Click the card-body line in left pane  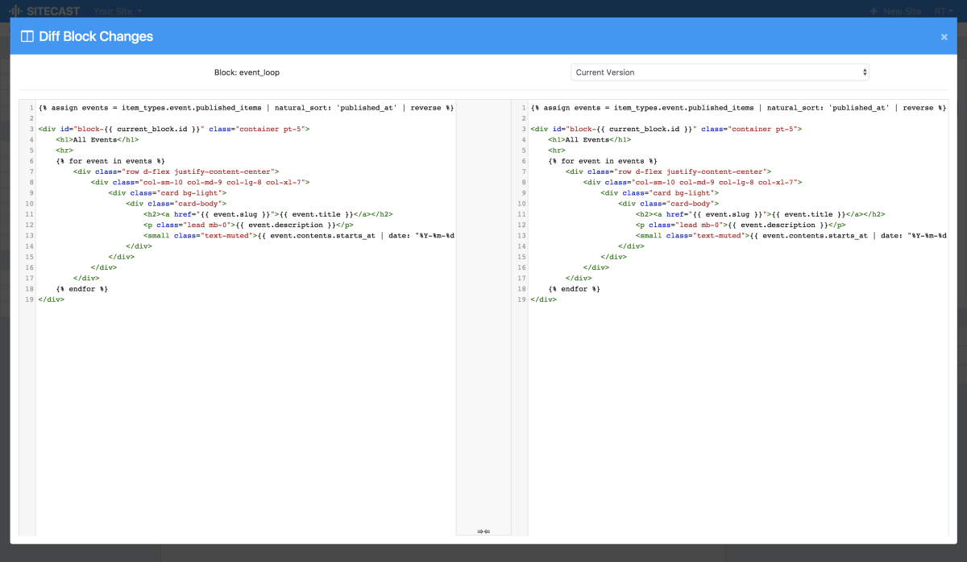(176, 204)
